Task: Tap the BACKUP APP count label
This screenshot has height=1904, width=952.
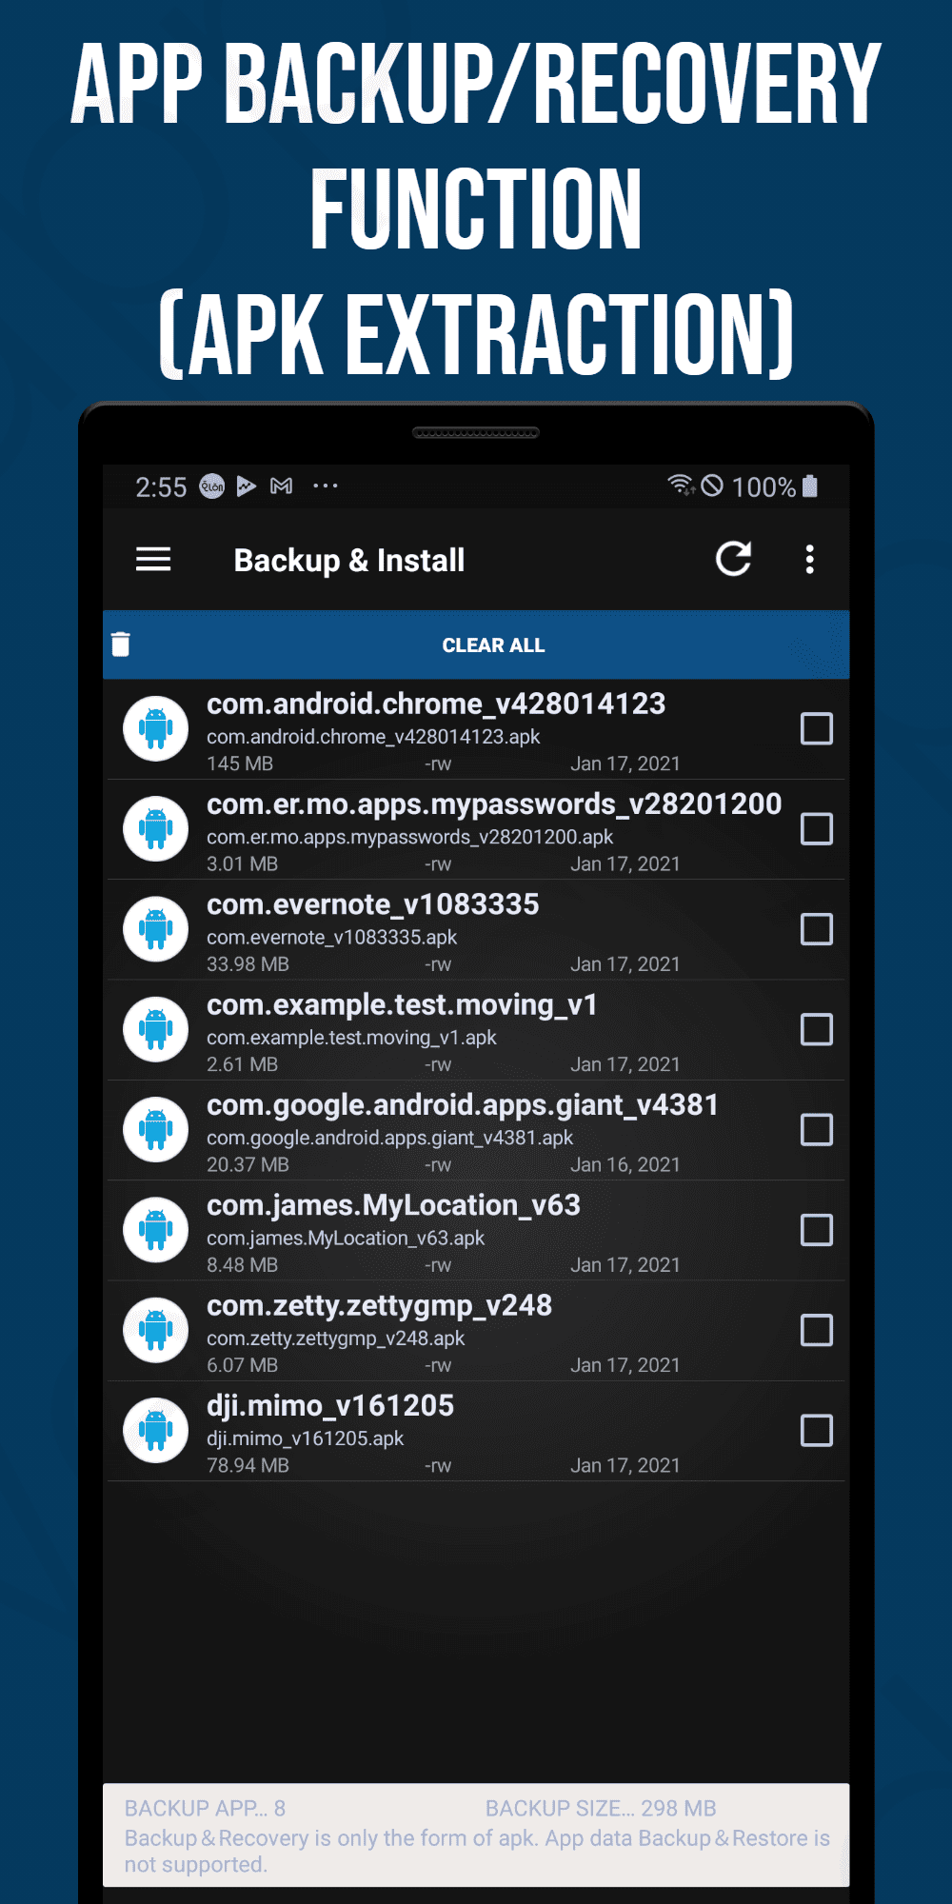Action: (x=205, y=1808)
